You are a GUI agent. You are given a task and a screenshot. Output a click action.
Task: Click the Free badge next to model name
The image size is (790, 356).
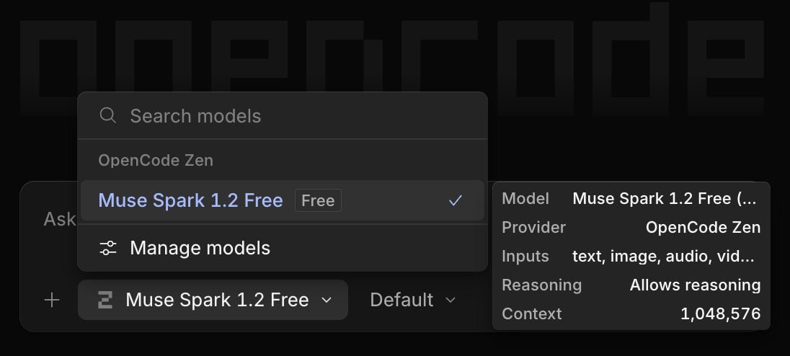(318, 200)
